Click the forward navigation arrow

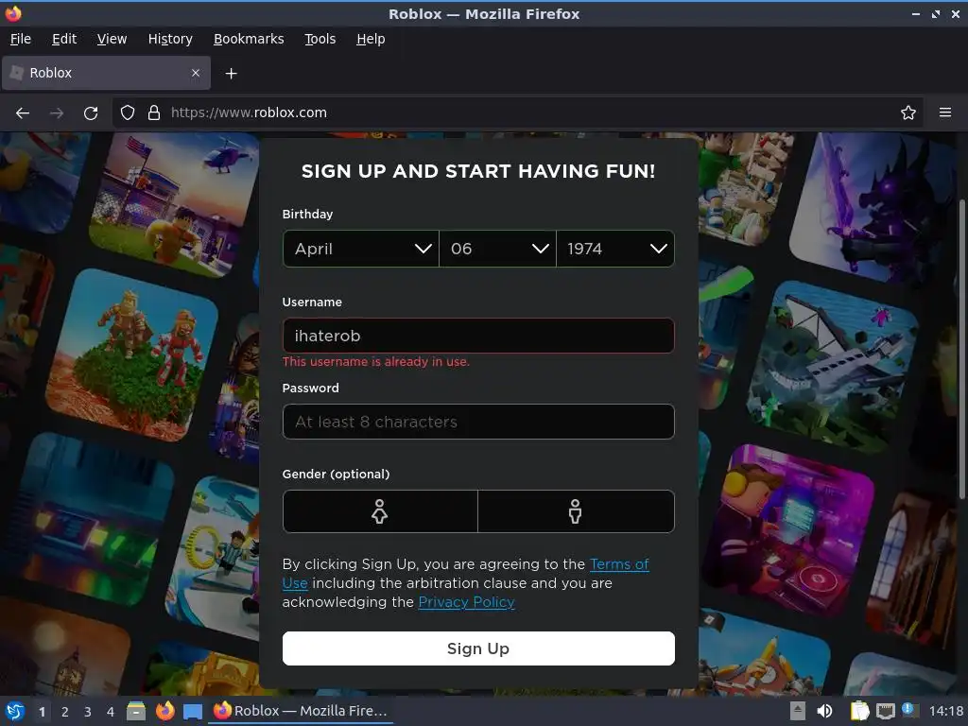(57, 113)
